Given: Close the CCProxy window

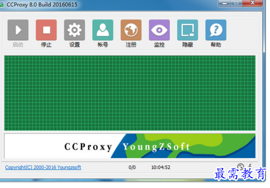Looking at the screenshot, I should pyautogui.click(x=253, y=3).
